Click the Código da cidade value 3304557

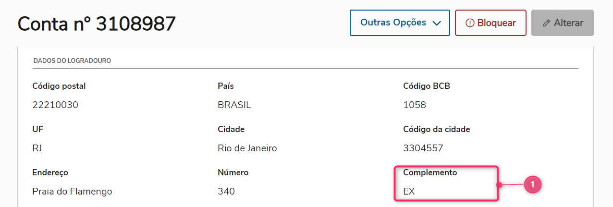423,148
